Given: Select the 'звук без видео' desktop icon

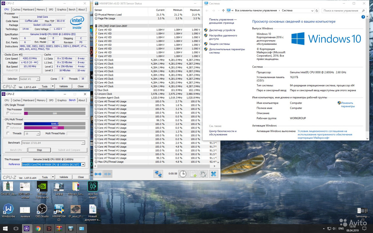Looking at the screenshot, I should 93,190.
